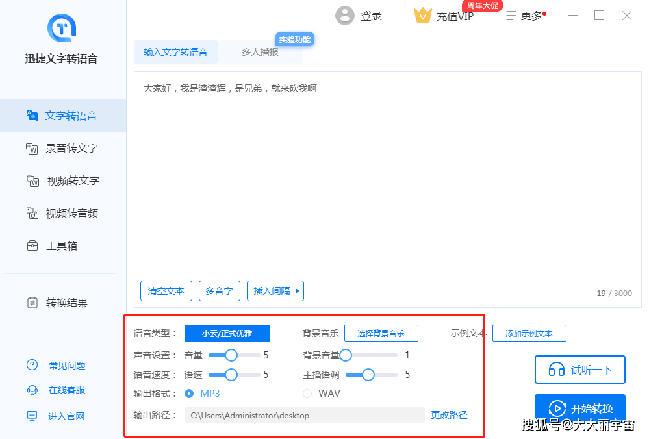
Task: Select the MP3 output format
Action: pyautogui.click(x=190, y=394)
